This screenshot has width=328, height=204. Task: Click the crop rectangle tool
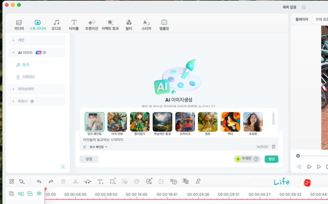coord(113,181)
